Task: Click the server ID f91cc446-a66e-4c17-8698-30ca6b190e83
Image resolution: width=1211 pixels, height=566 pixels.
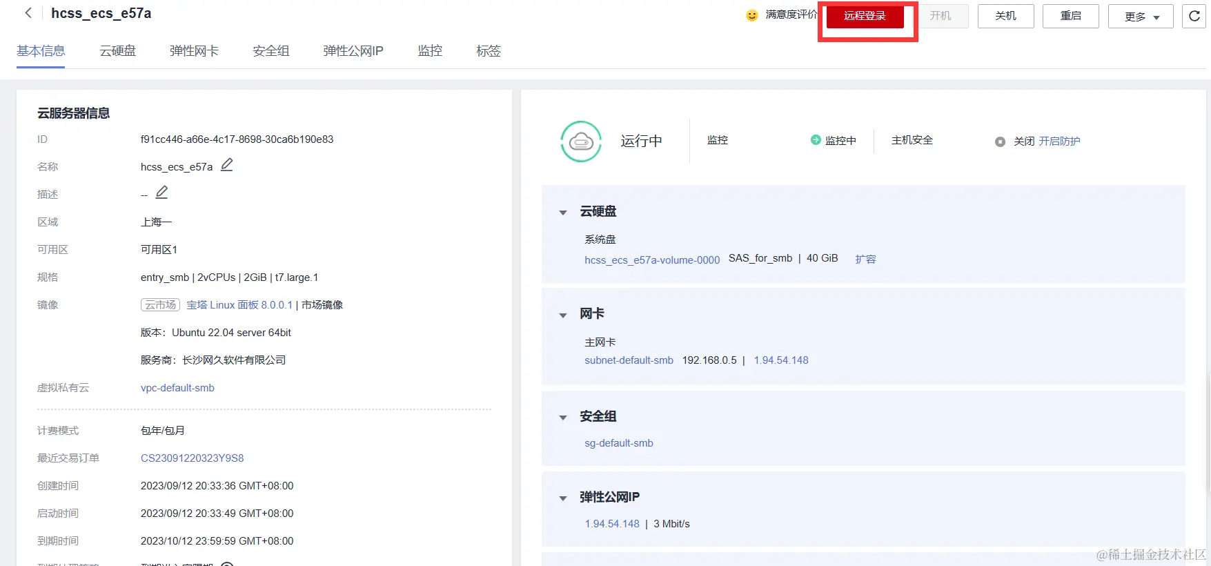Action: [x=237, y=139]
